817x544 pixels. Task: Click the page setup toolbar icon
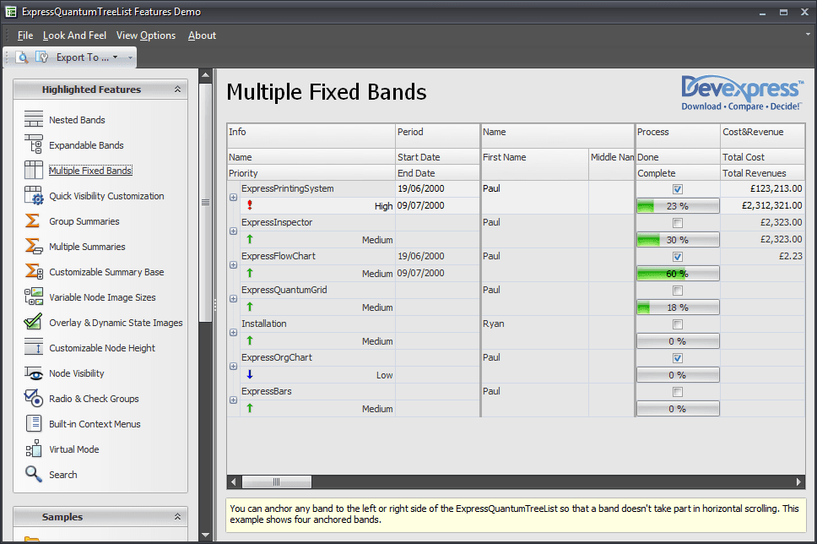pyautogui.click(x=41, y=57)
